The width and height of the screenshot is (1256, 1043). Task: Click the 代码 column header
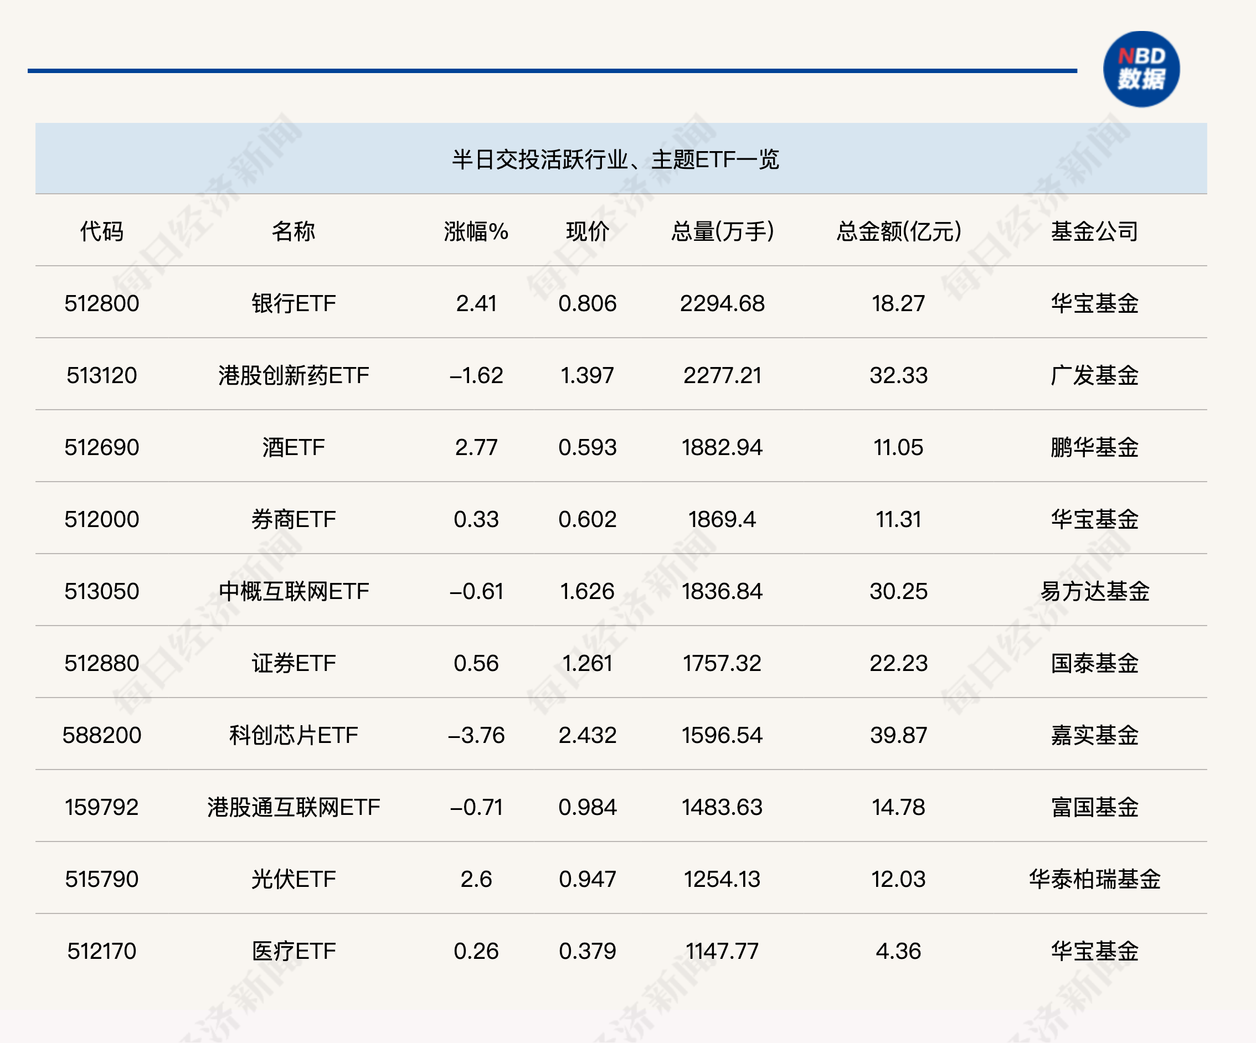(x=102, y=231)
